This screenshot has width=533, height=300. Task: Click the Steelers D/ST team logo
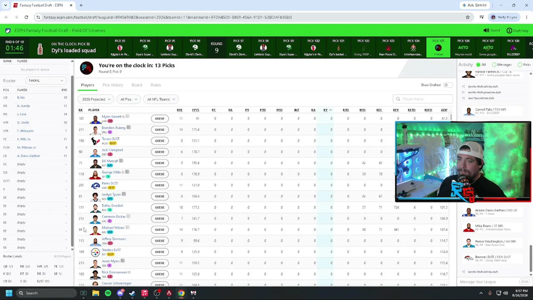[95, 252]
